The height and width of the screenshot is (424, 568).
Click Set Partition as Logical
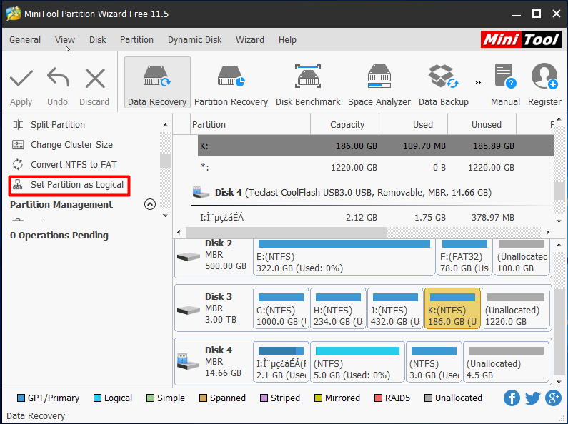69,186
